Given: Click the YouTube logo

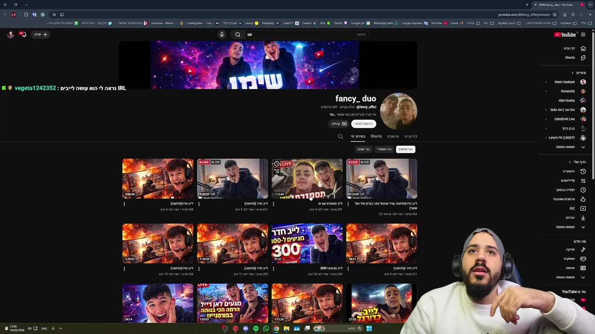Looking at the screenshot, I should pos(565,34).
